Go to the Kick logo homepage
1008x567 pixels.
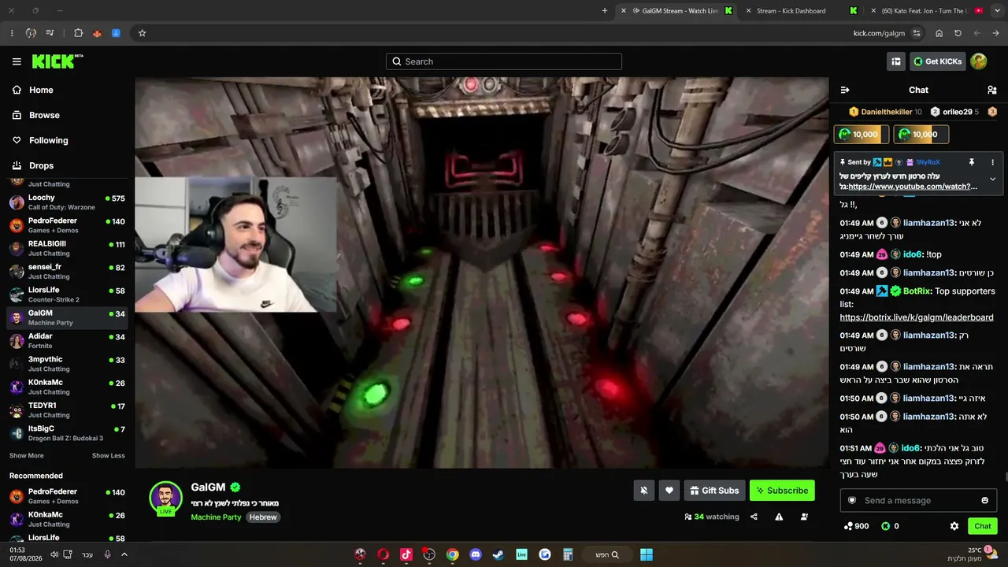(x=57, y=61)
